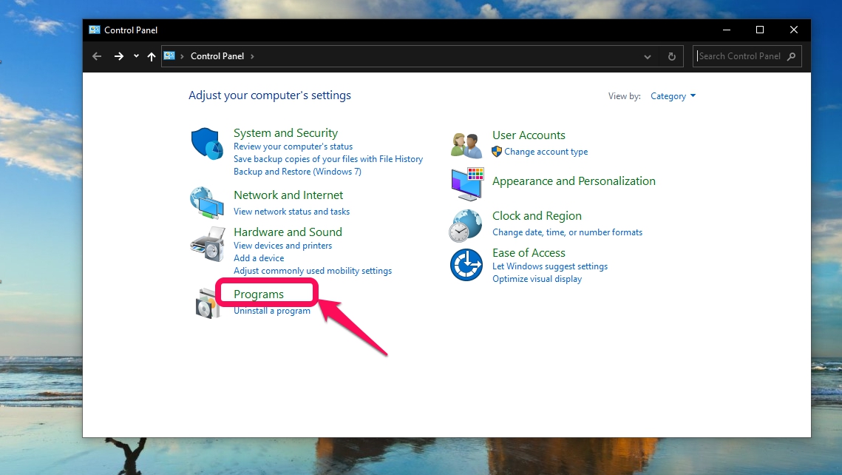842x475 pixels.
Task: Open the Network and Internet globe icon
Action: tap(207, 203)
